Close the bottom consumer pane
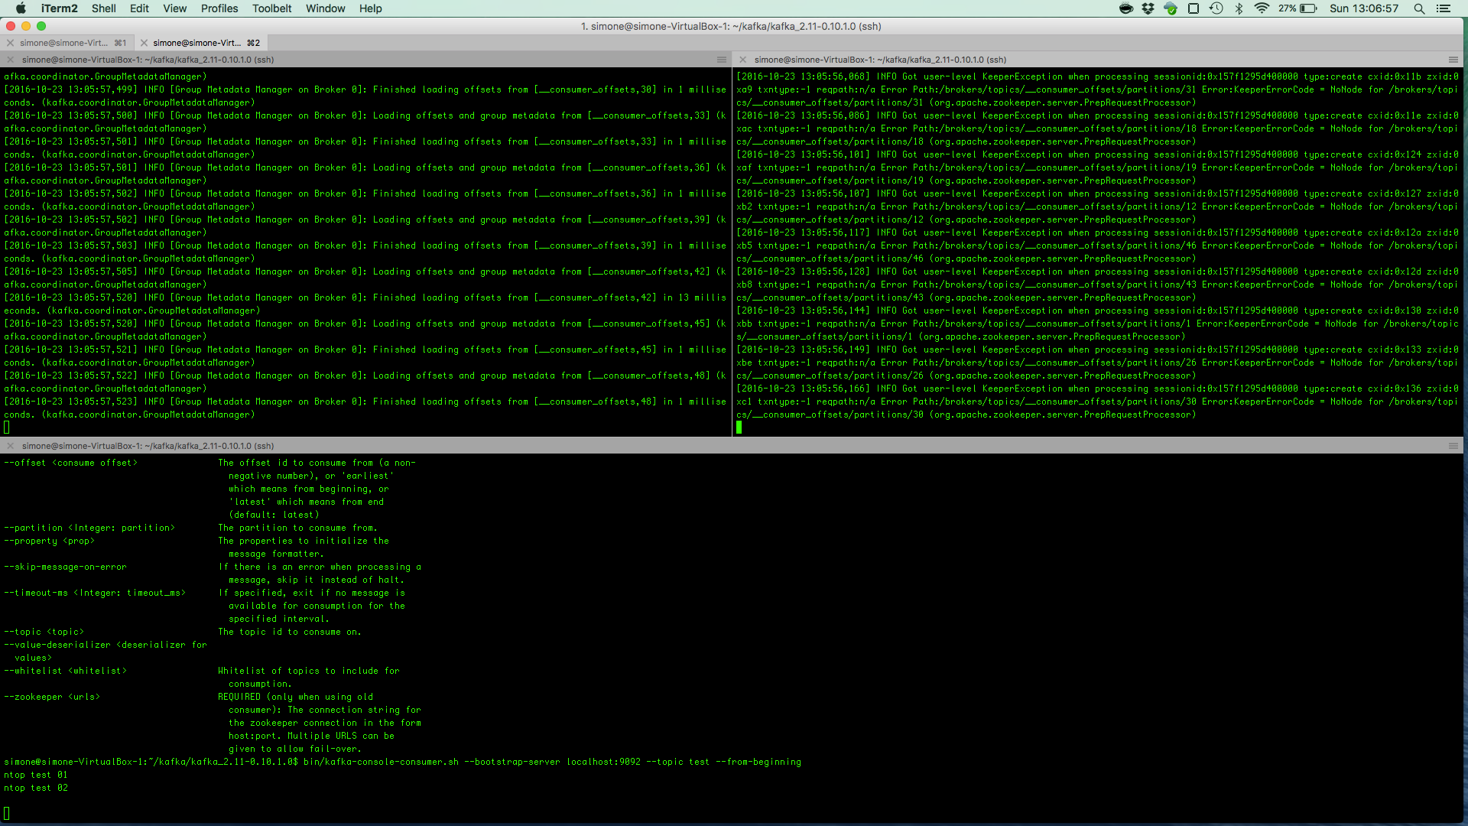Viewport: 1468px width, 826px height. click(x=10, y=446)
